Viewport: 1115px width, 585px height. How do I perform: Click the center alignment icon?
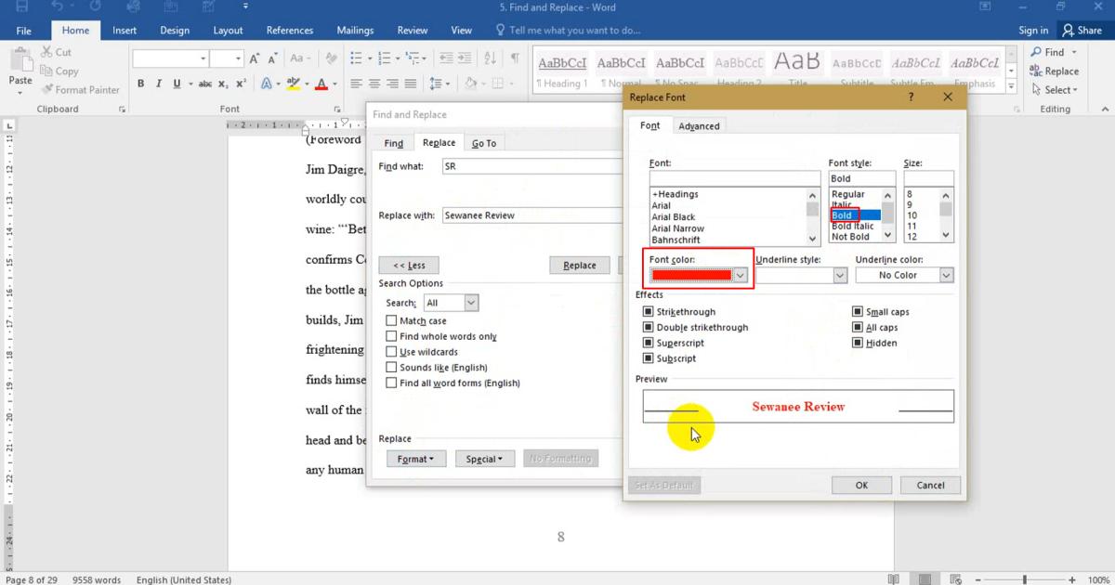tap(374, 84)
